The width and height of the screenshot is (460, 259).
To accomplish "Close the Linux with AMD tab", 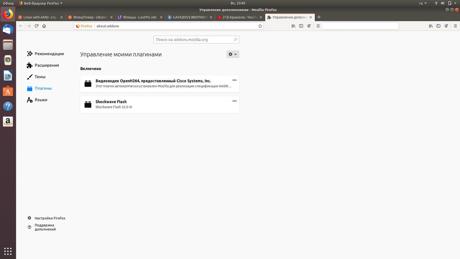I will 61,17.
